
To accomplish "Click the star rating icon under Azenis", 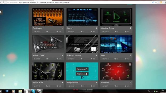I will 92,32.
